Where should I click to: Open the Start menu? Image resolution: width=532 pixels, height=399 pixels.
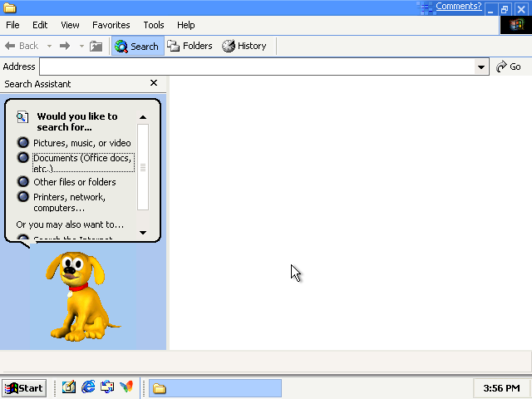(x=24, y=388)
